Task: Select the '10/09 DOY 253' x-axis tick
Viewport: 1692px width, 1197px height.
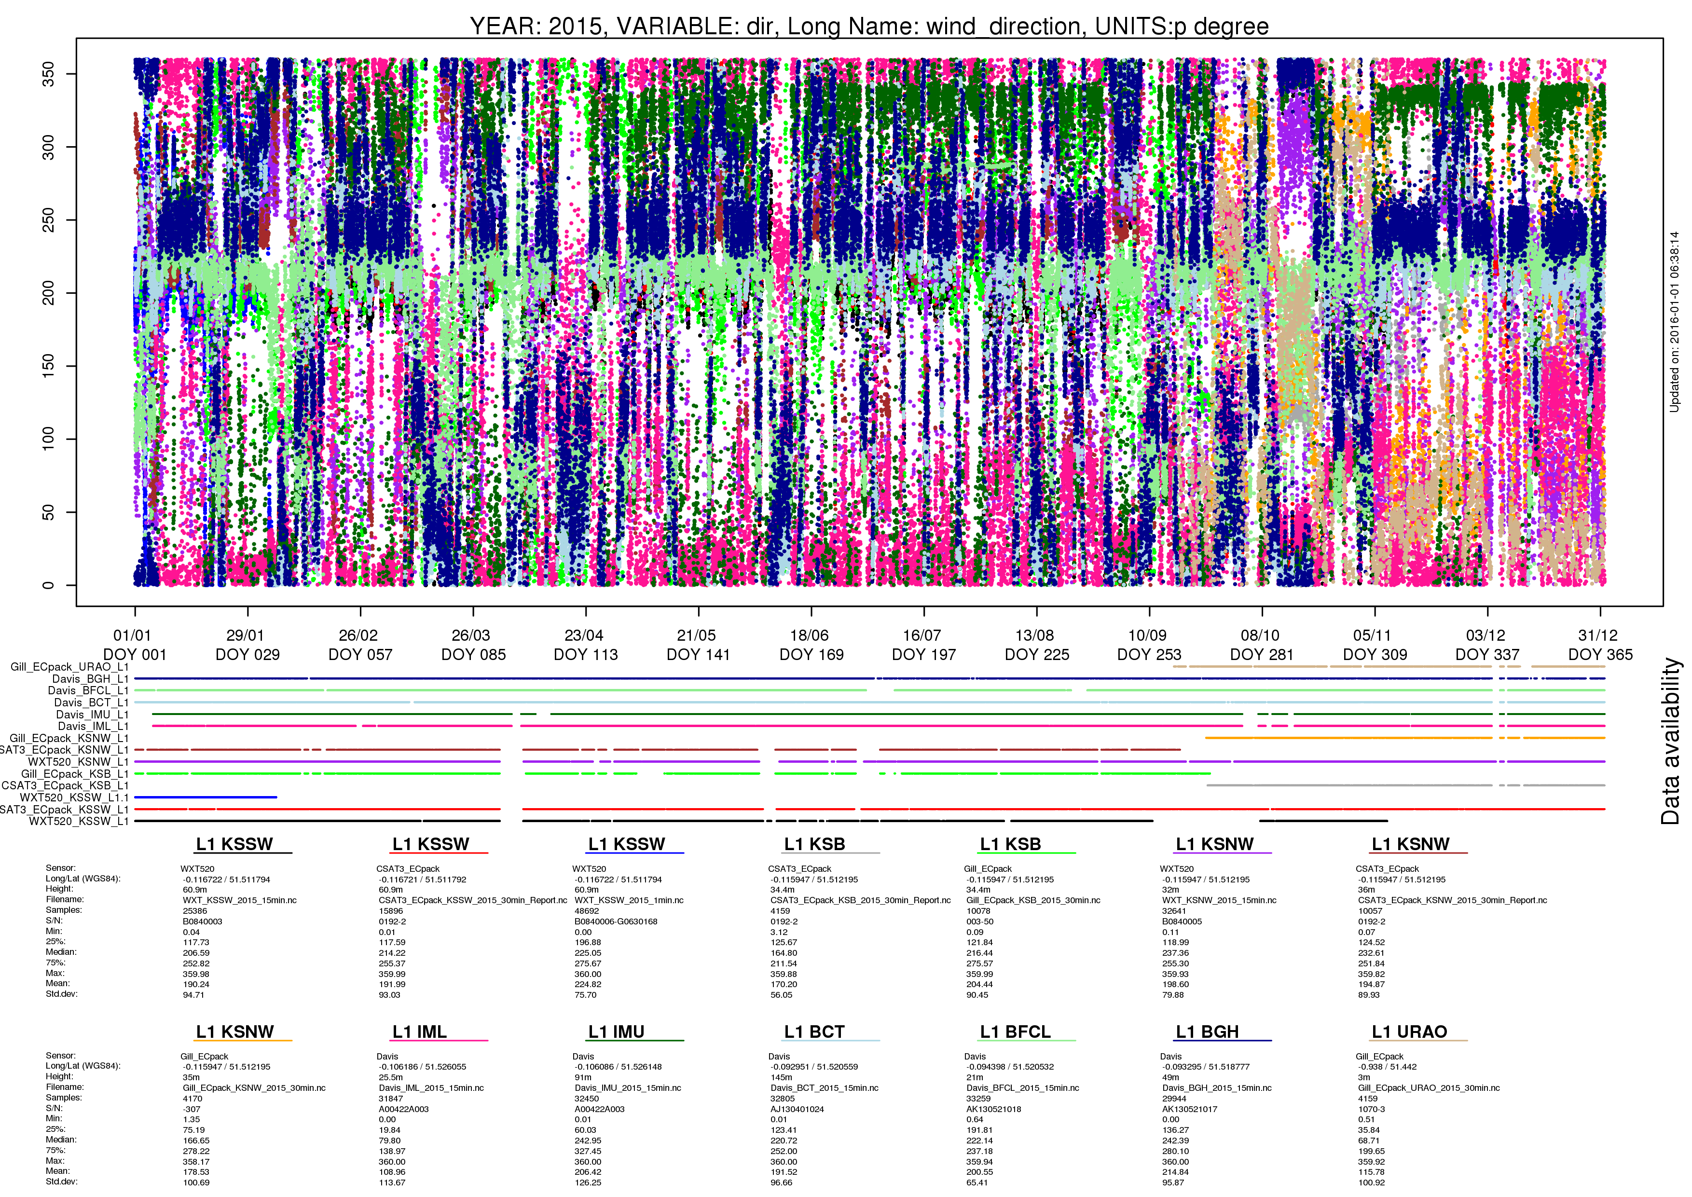Action: tap(1149, 645)
